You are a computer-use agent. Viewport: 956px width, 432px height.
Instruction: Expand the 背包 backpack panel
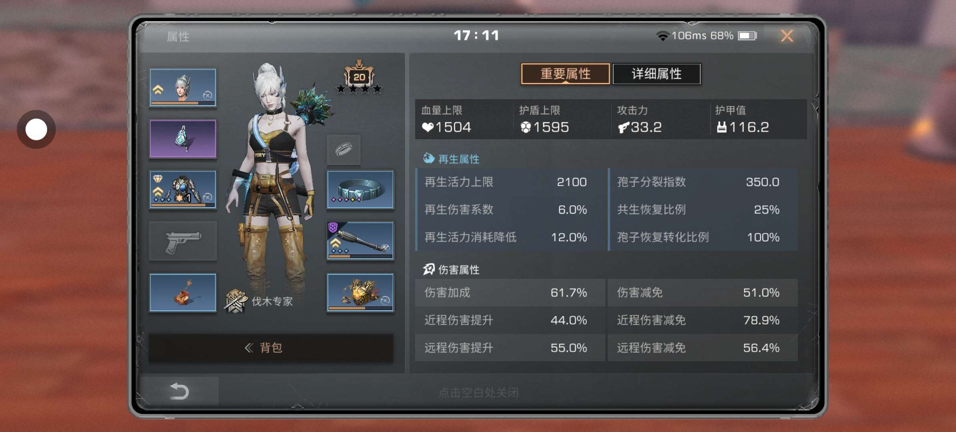pos(271,348)
